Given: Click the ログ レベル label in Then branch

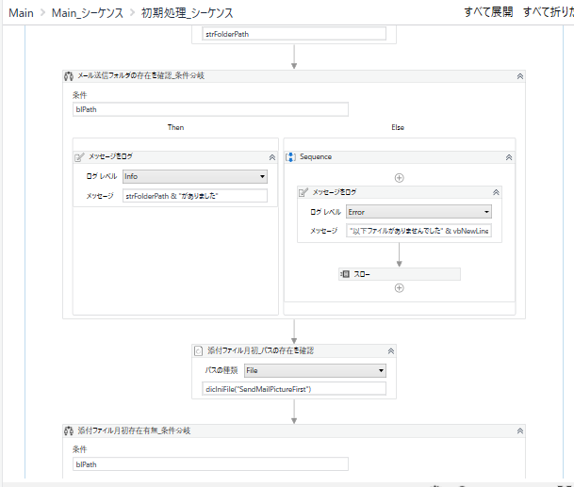Looking at the screenshot, I should [102, 176].
